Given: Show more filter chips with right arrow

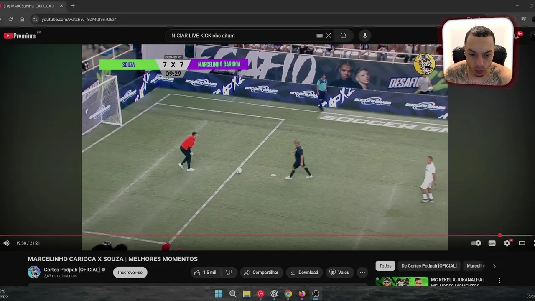Looking at the screenshot, I should 494,266.
